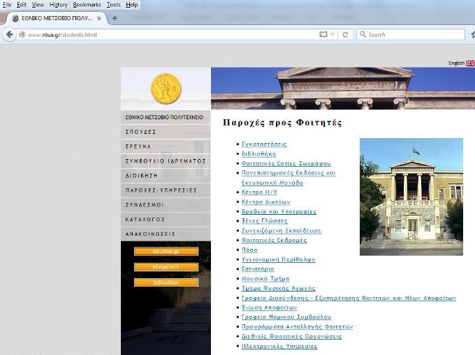Click the search magnifier icon
This screenshot has height=355, width=475.
point(363,34)
